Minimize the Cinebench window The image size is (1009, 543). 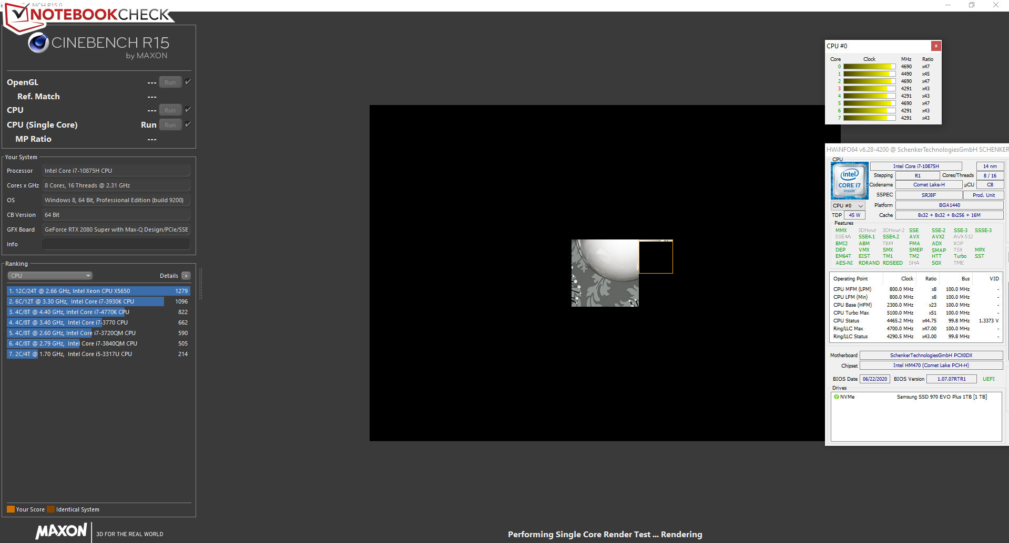click(x=948, y=5)
